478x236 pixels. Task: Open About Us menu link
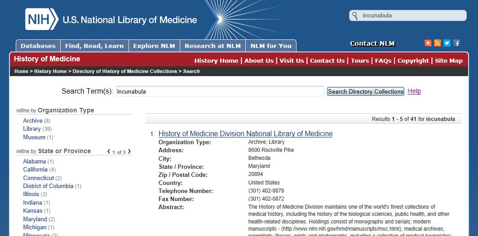click(259, 61)
